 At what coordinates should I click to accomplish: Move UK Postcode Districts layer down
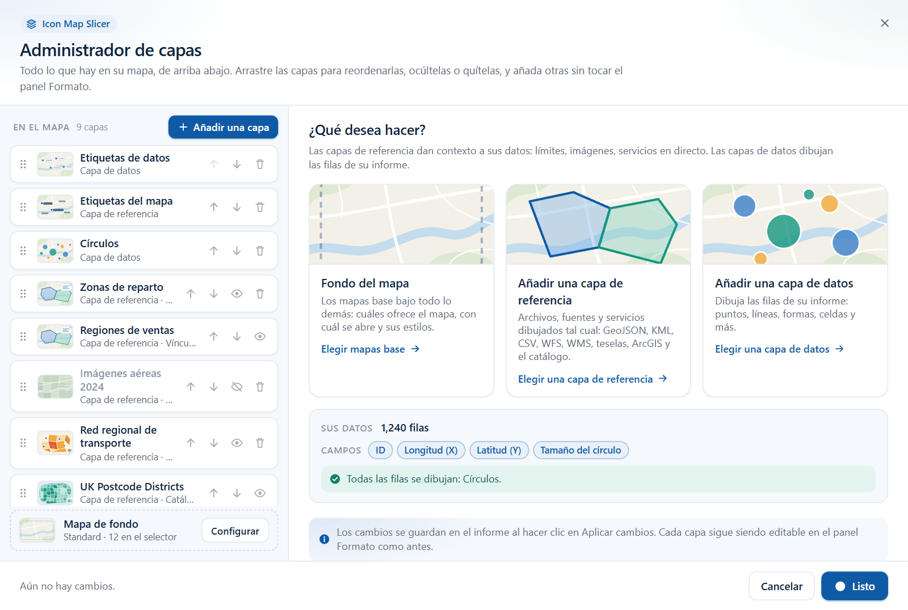(237, 493)
